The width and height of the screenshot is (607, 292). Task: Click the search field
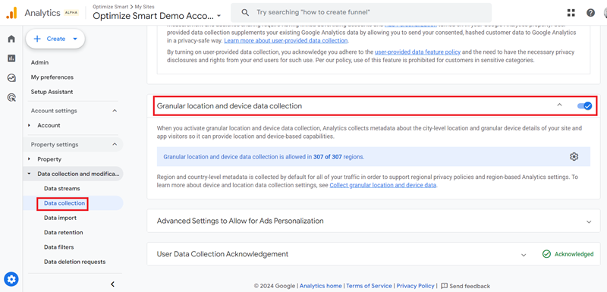pyautogui.click(x=361, y=13)
